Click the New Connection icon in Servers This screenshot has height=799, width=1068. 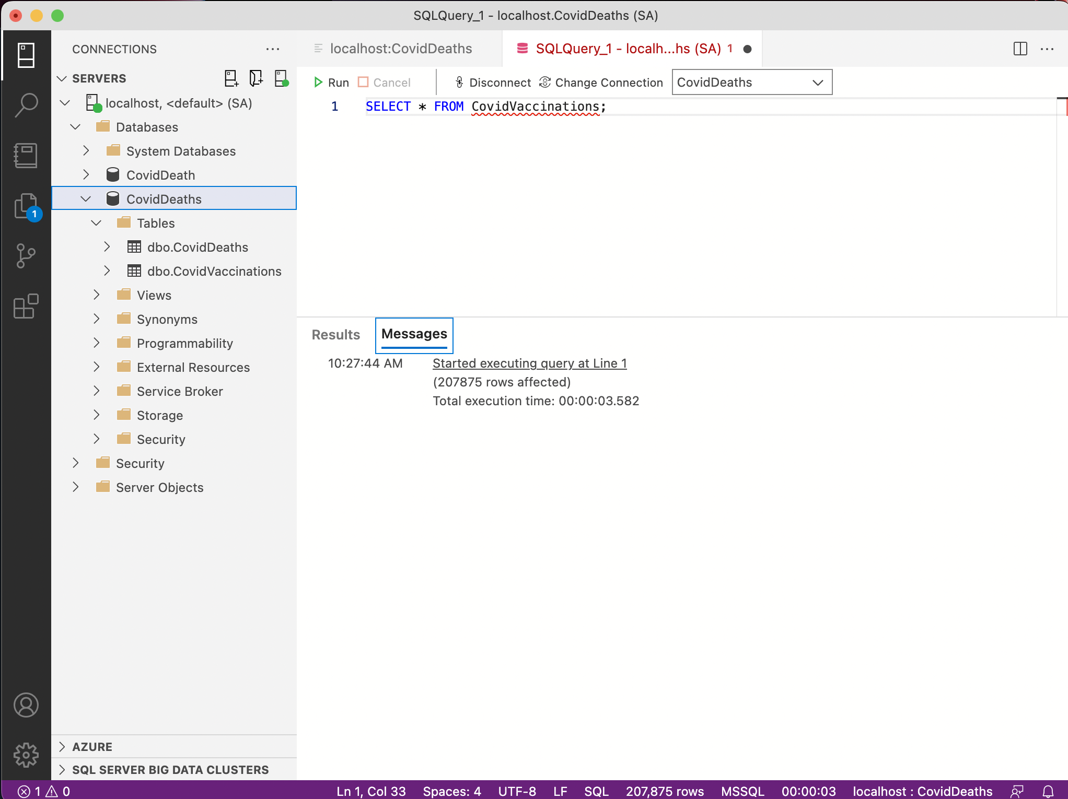231,78
